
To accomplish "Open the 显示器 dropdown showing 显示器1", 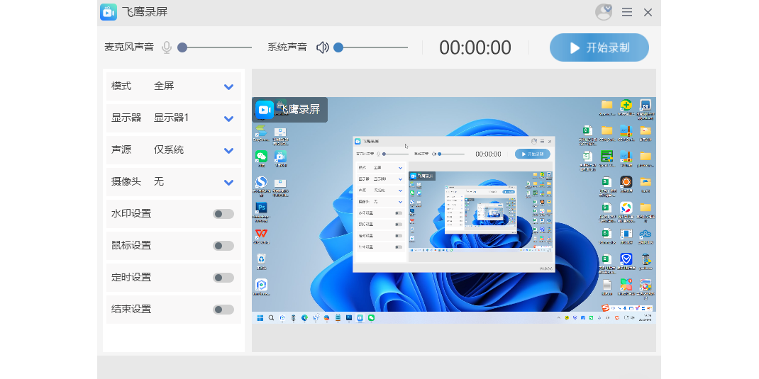I will [174, 118].
